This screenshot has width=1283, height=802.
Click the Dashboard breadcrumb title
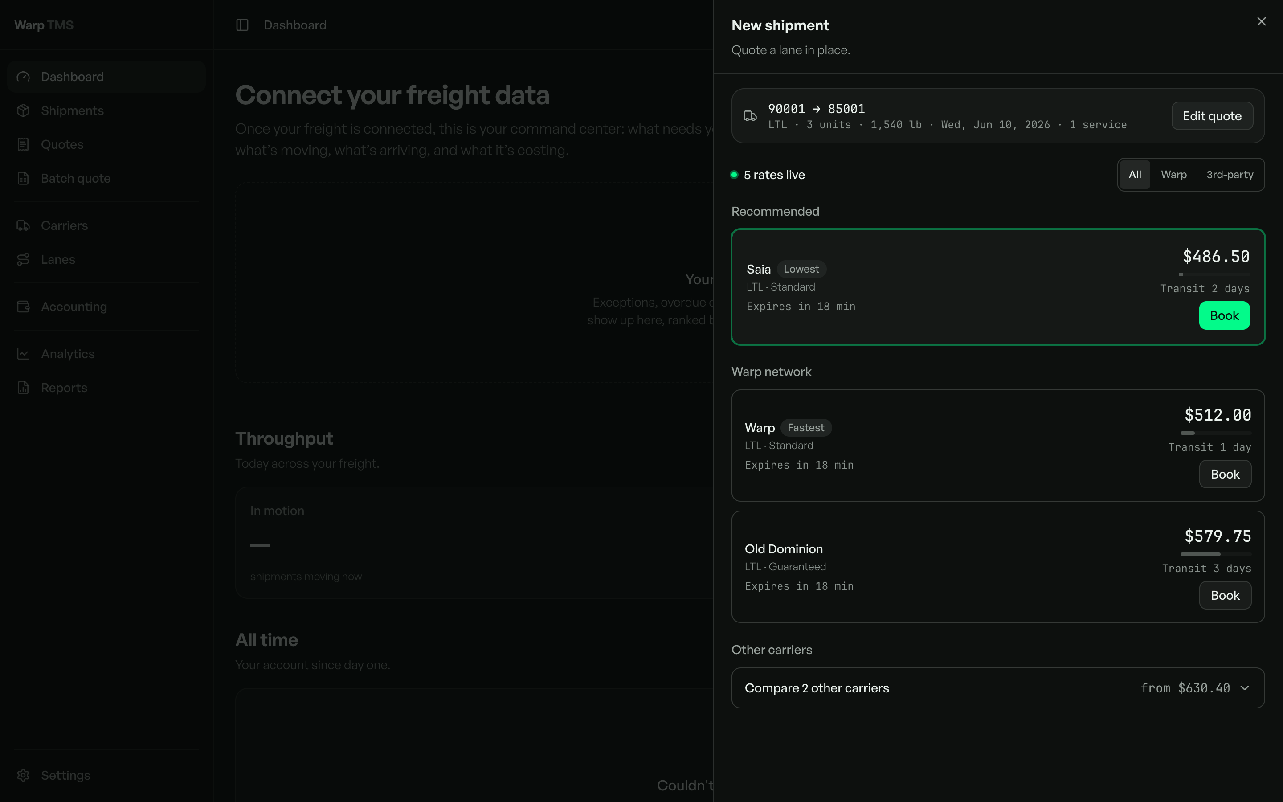pyautogui.click(x=295, y=25)
